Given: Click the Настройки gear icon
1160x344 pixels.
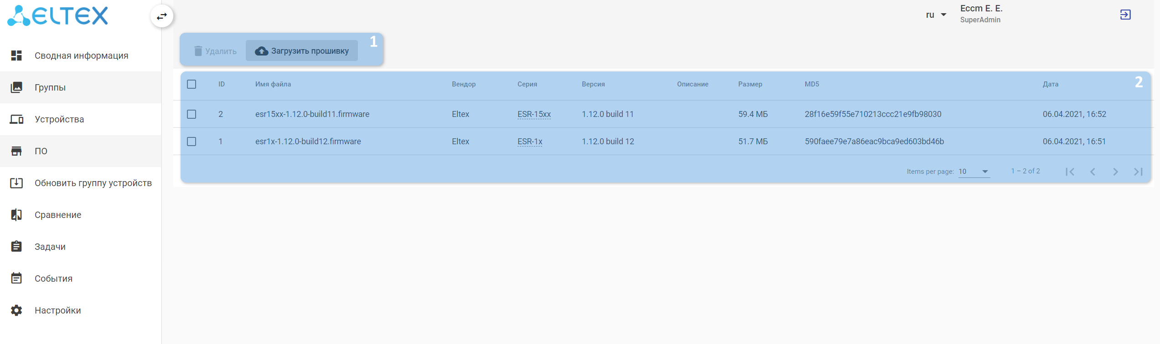Looking at the screenshot, I should (x=16, y=310).
